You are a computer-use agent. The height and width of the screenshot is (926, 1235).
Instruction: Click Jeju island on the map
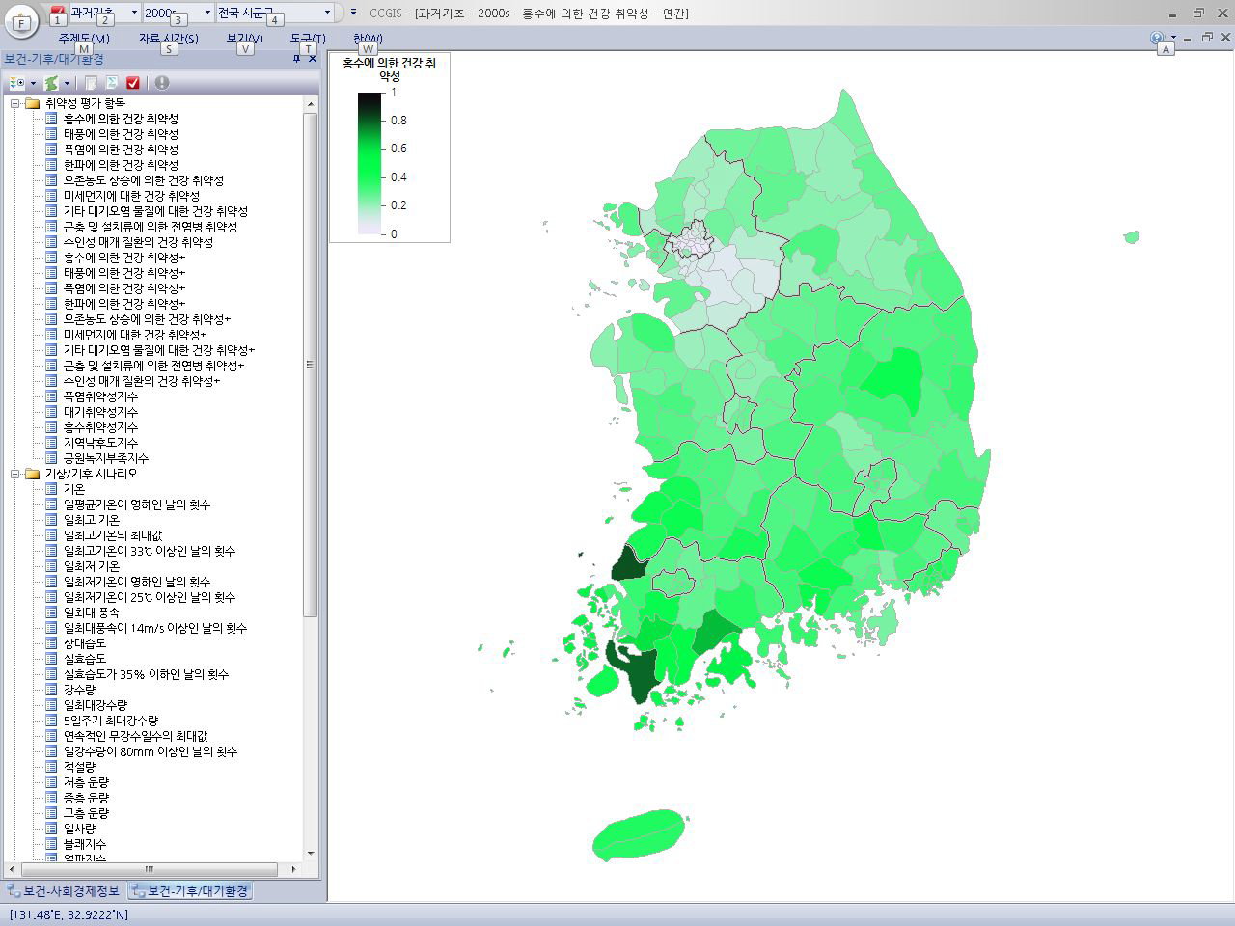[x=640, y=834]
